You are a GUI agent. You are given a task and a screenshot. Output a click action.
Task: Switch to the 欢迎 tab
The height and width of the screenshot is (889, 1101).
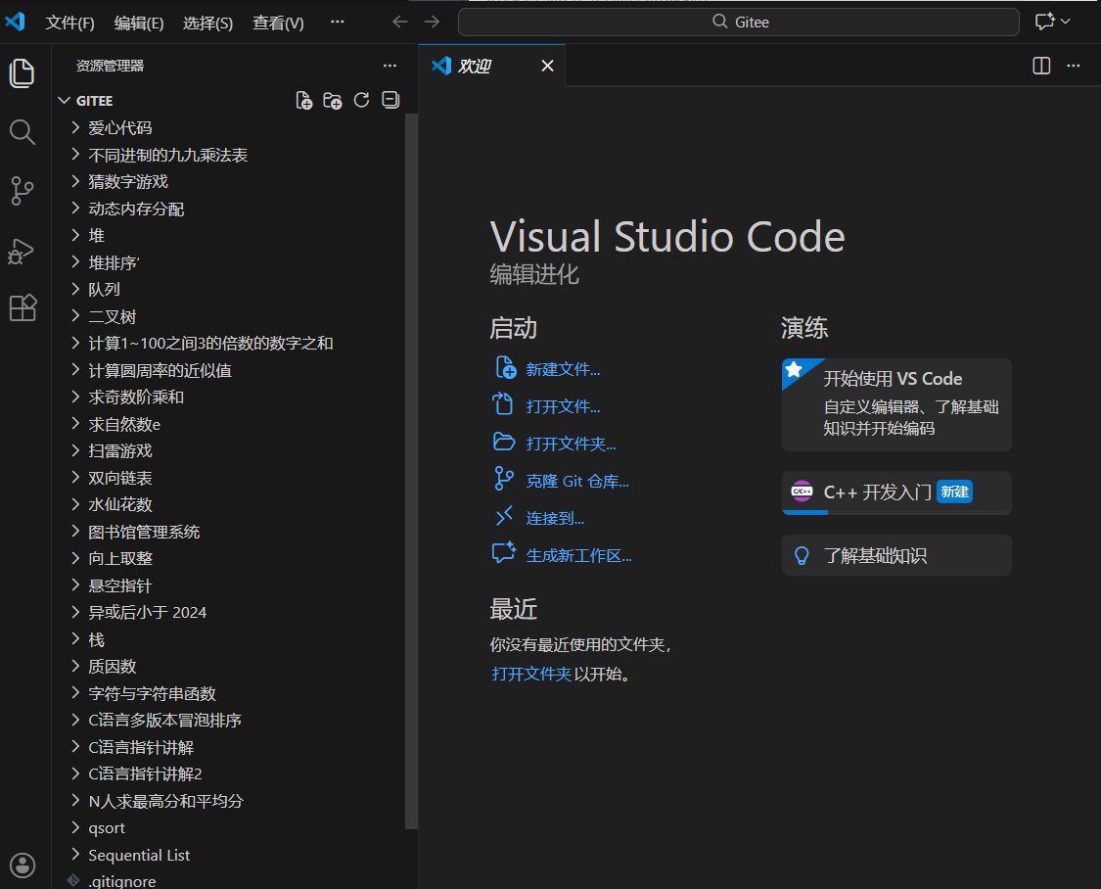point(491,66)
